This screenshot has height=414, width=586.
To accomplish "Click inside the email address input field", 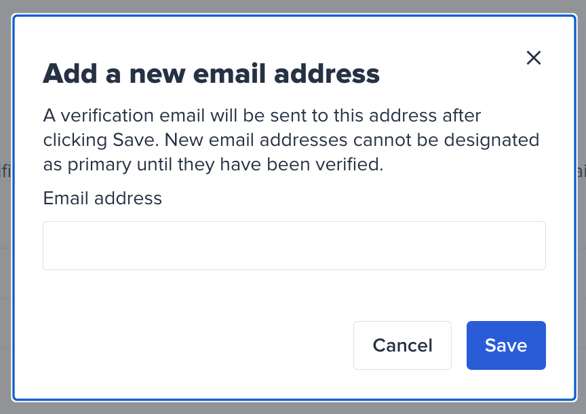I will 294,245.
